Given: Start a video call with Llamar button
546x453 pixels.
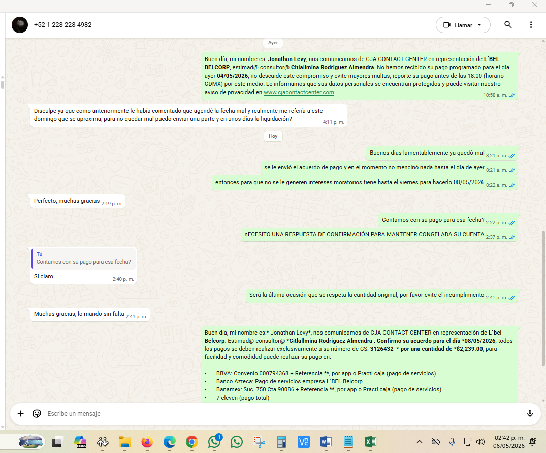Looking at the screenshot, I should (x=458, y=25).
